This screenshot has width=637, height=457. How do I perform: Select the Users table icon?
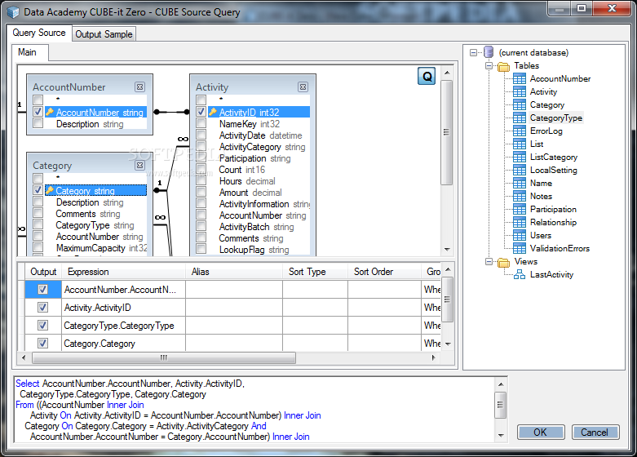(x=520, y=235)
